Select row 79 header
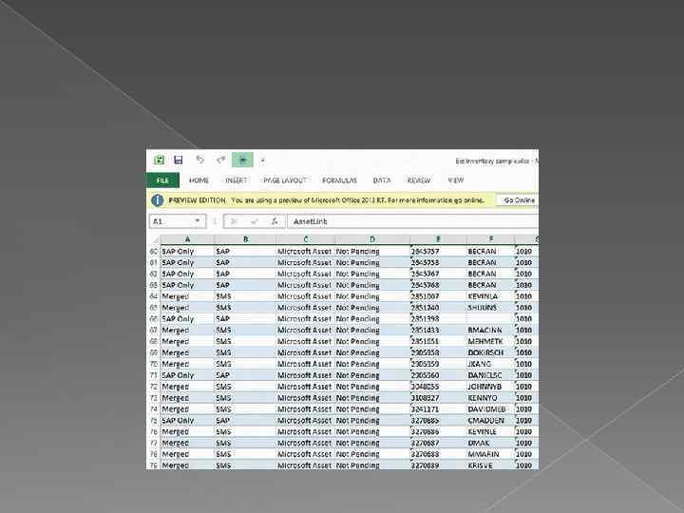The width and height of the screenshot is (684, 513). (154, 465)
